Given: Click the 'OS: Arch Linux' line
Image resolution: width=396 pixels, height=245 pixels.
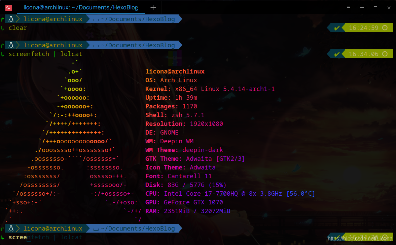Looking at the screenshot, I should (171, 80).
